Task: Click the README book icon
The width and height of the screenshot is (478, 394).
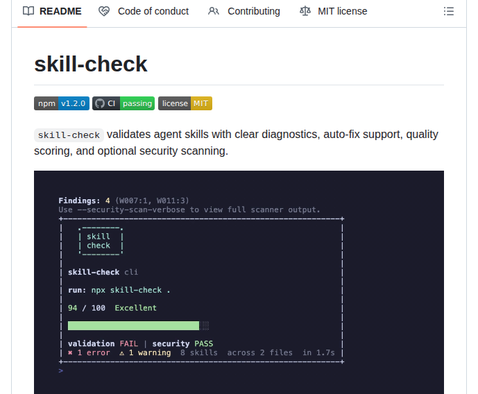Action: 28,11
